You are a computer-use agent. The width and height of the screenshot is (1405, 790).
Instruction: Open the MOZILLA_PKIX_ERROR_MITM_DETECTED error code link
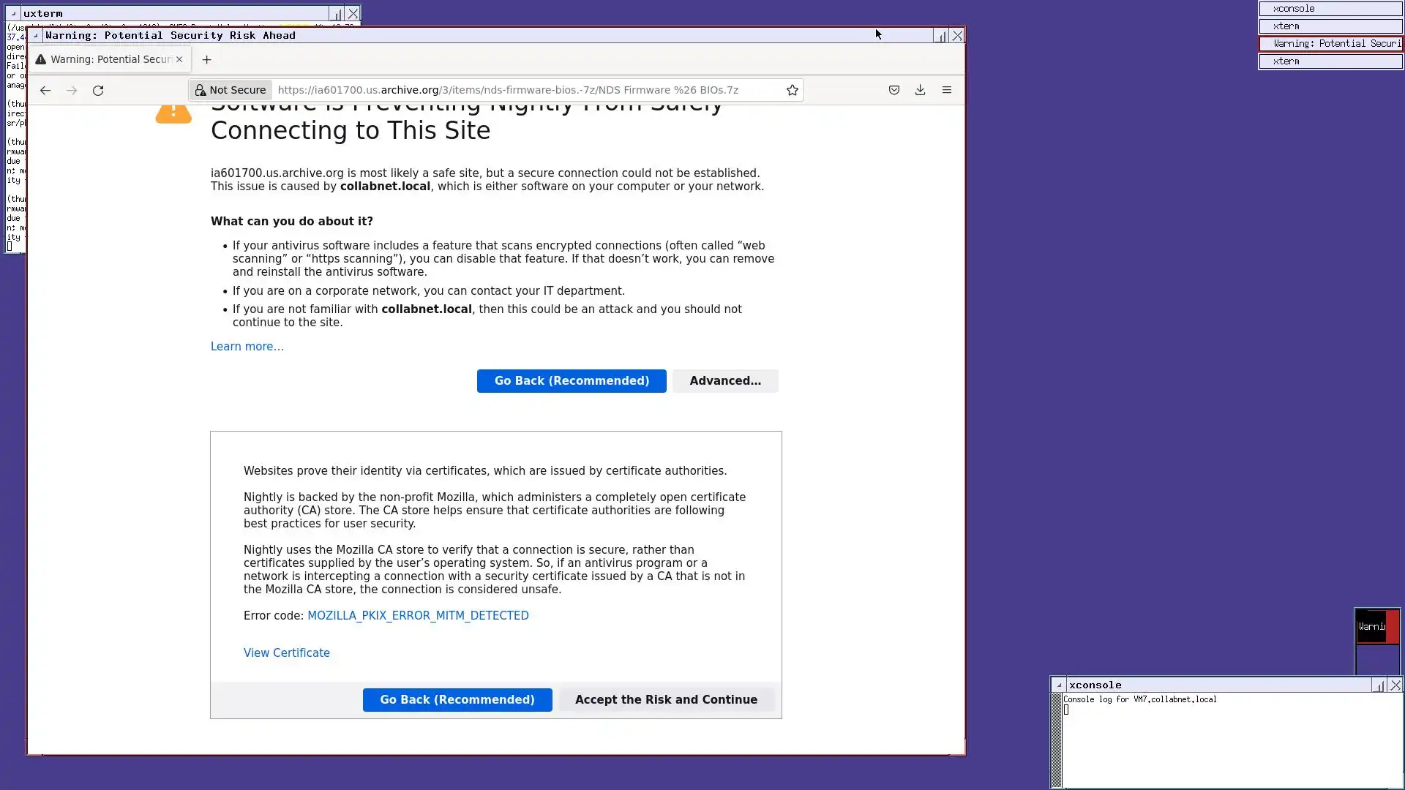(x=418, y=616)
